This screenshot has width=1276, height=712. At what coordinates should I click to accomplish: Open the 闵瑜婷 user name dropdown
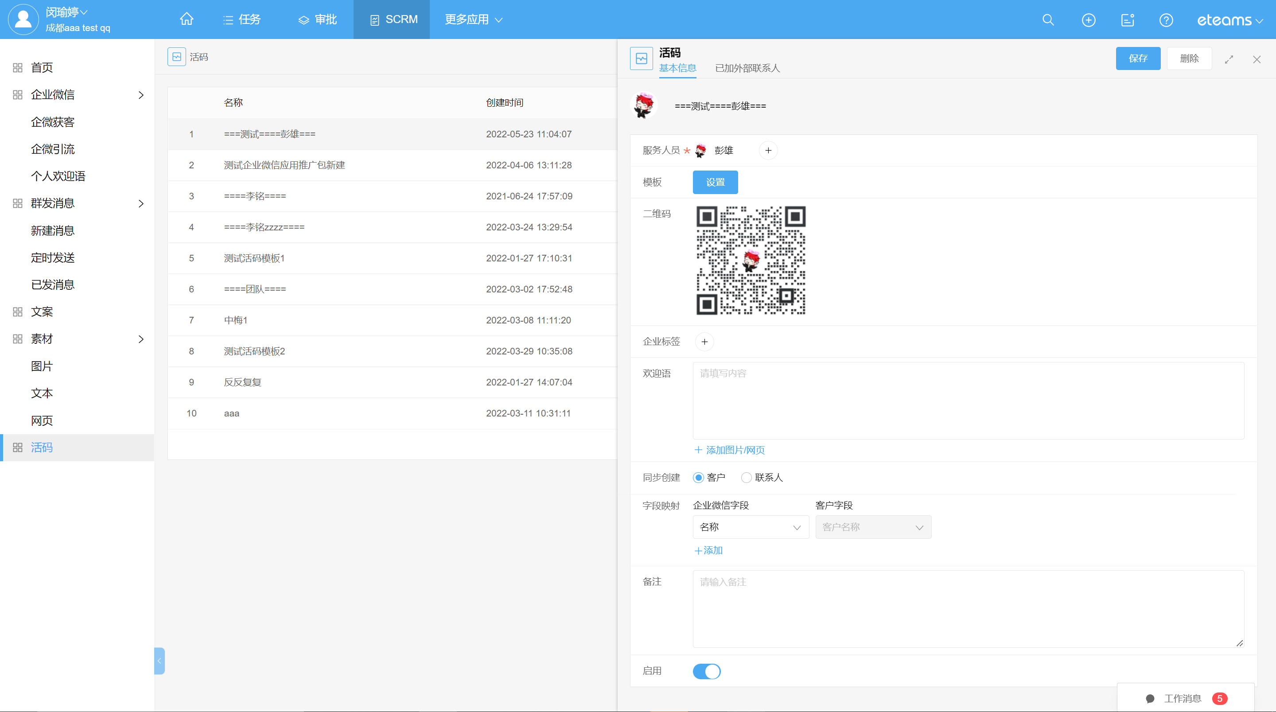point(66,12)
